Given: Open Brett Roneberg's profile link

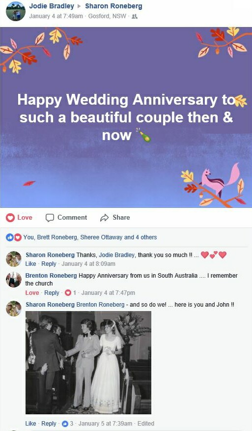Looking at the screenshot, I should [x=57, y=237].
